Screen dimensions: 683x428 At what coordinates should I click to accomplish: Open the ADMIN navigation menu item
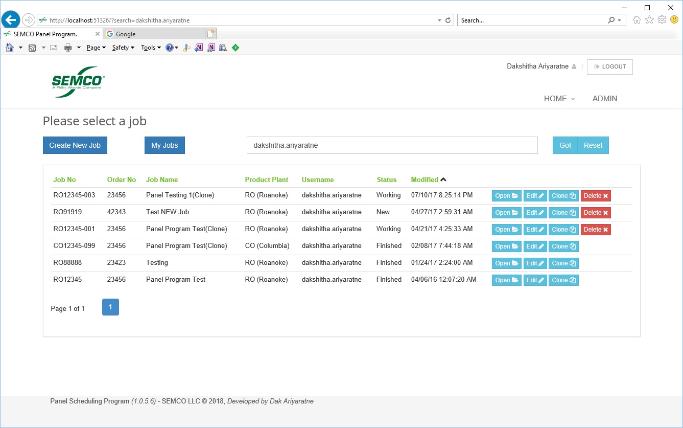(x=604, y=99)
